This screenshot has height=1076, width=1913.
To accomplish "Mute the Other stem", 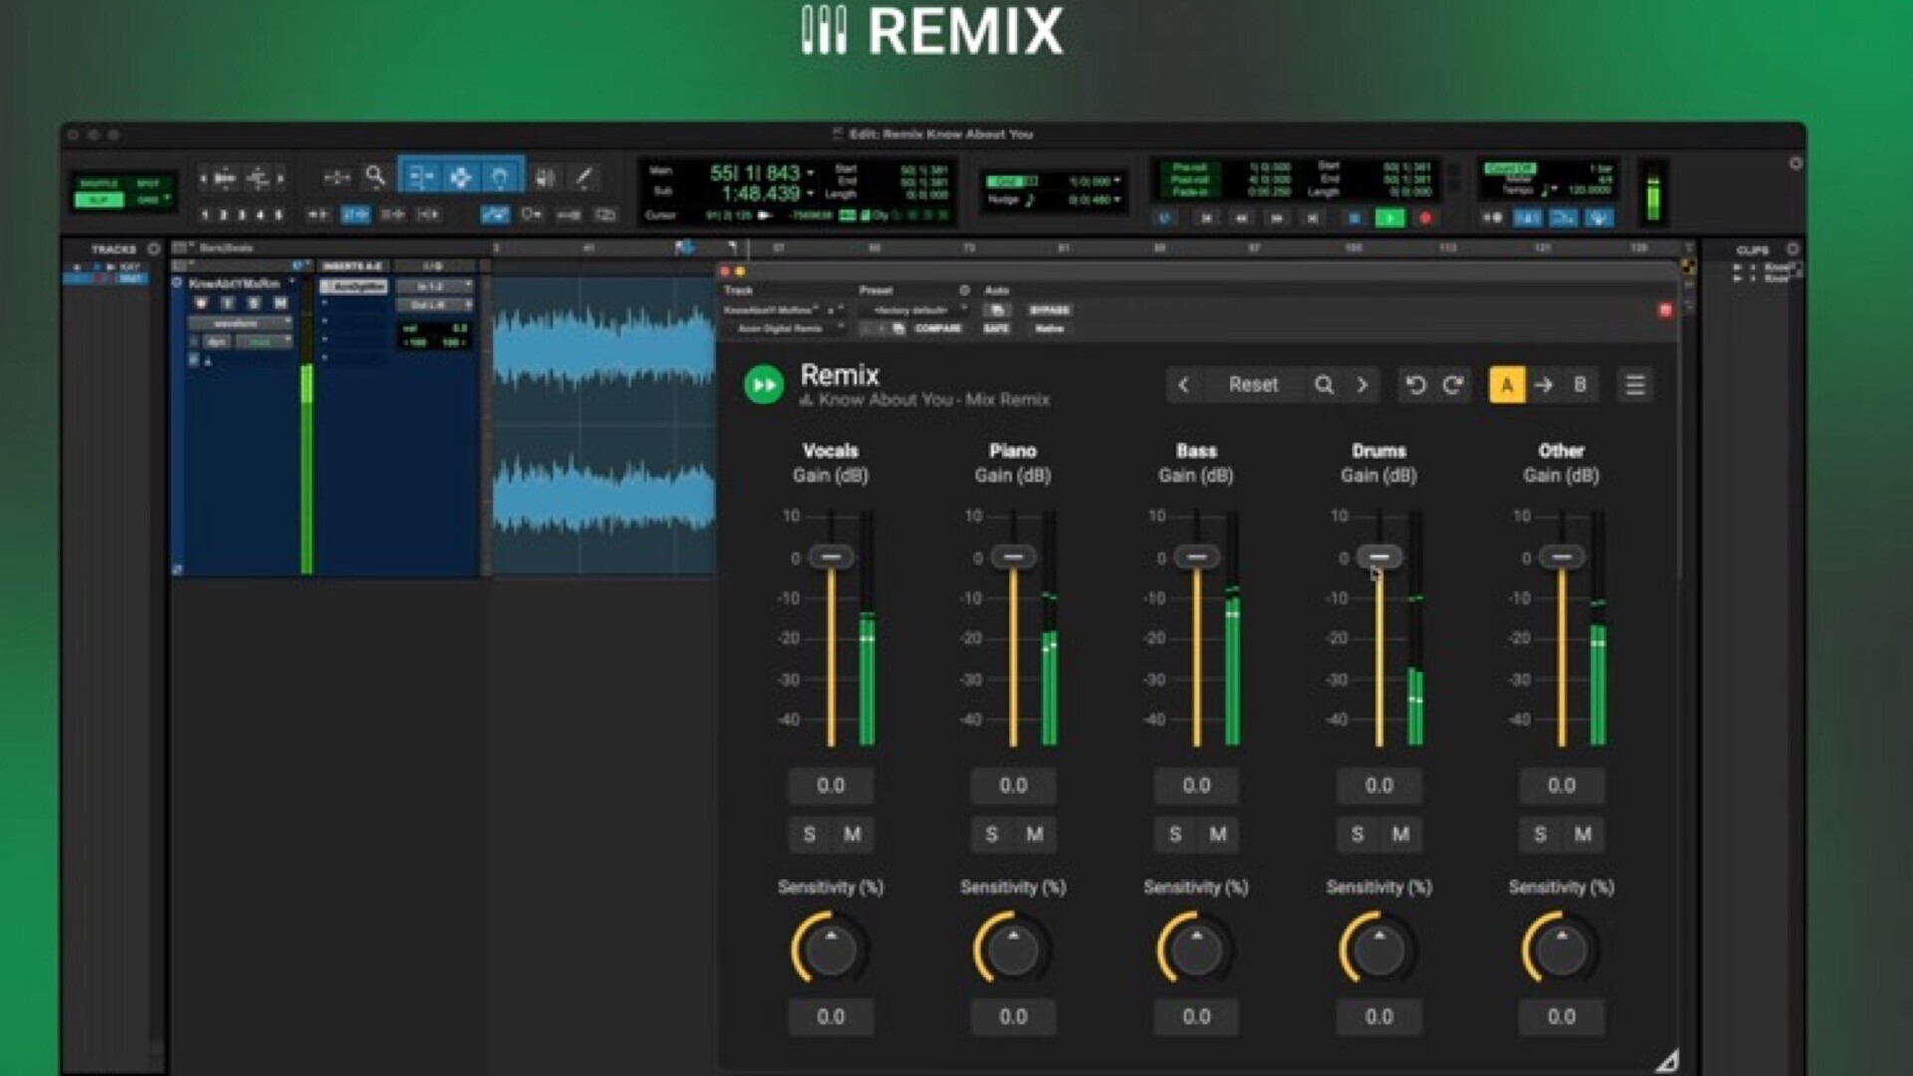I will point(1583,834).
